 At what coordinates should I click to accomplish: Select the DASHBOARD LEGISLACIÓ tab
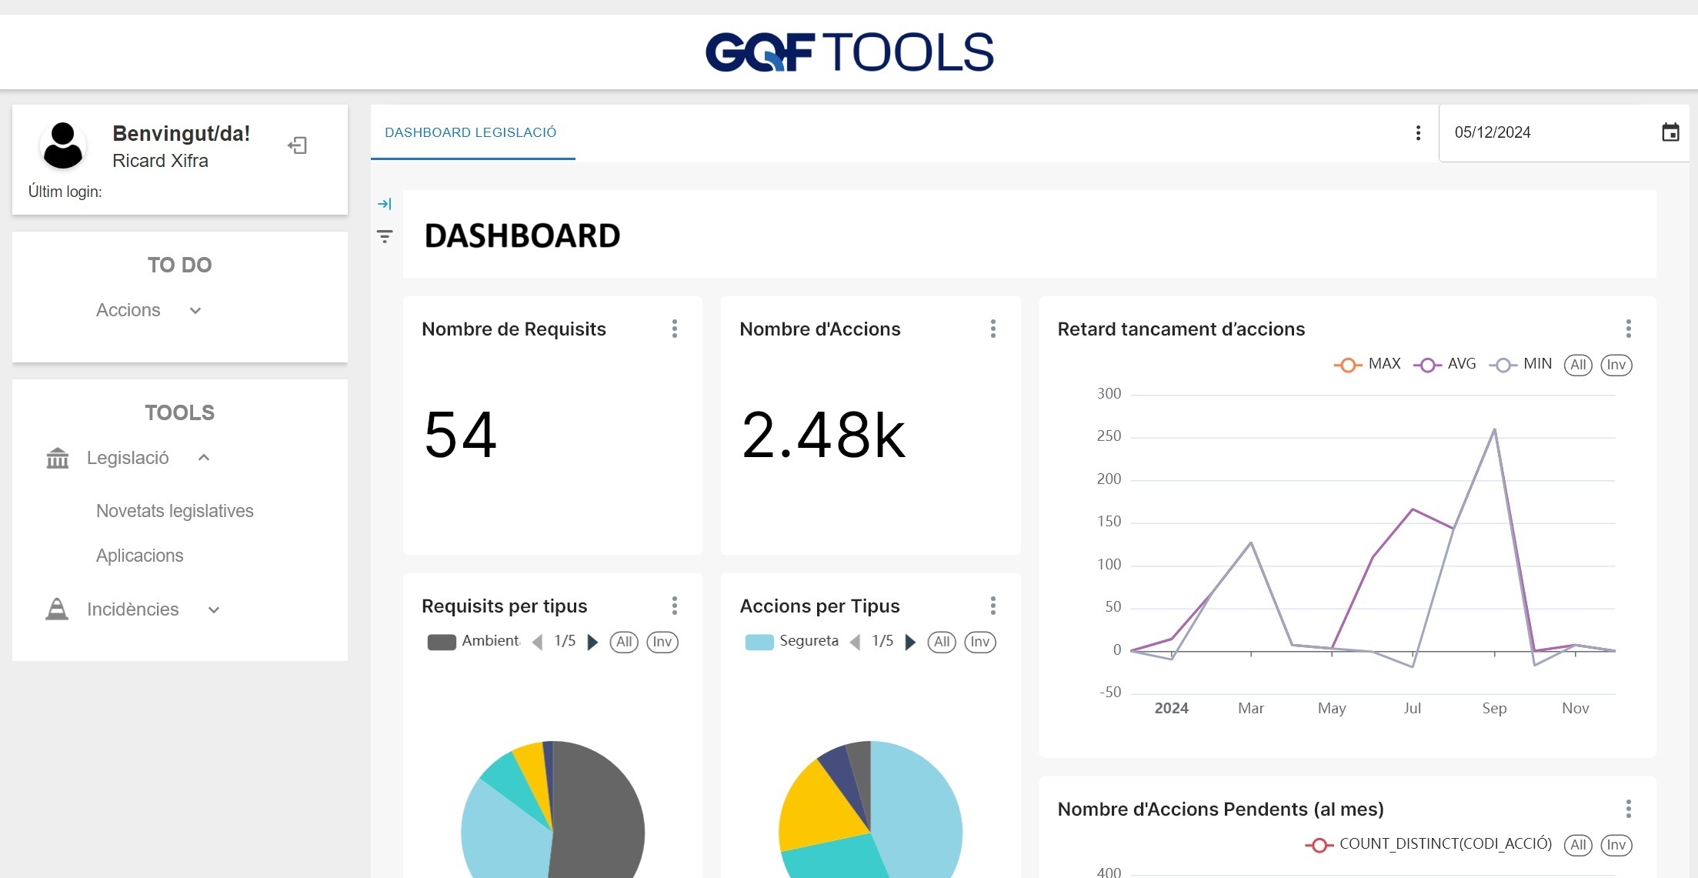click(471, 132)
